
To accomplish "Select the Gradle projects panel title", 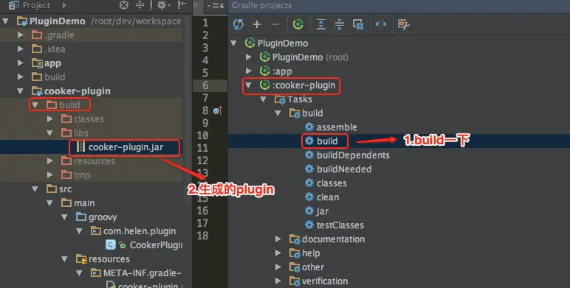I will pos(261,5).
